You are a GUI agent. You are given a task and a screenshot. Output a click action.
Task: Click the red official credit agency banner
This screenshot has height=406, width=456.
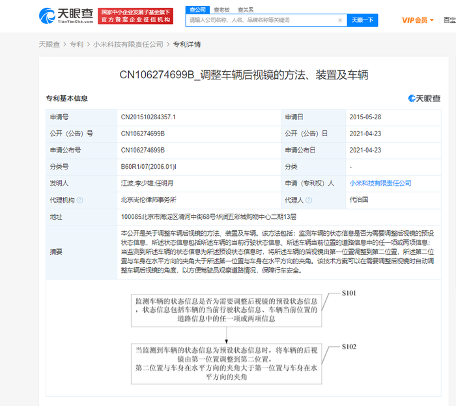[x=135, y=16]
